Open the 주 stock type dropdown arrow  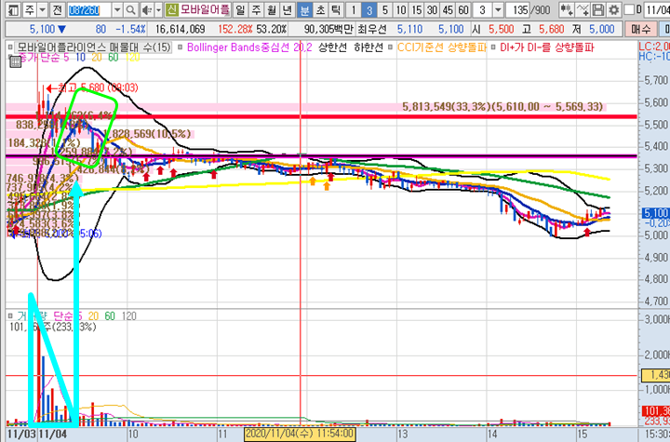tap(42, 9)
